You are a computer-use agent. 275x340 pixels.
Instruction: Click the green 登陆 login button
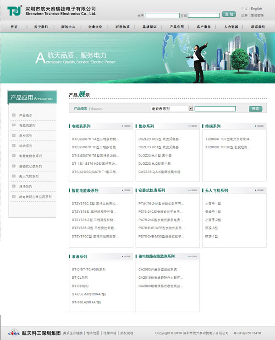click(x=229, y=14)
